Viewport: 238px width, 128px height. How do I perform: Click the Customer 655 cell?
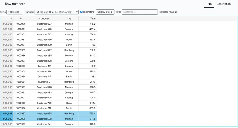coord(44,114)
